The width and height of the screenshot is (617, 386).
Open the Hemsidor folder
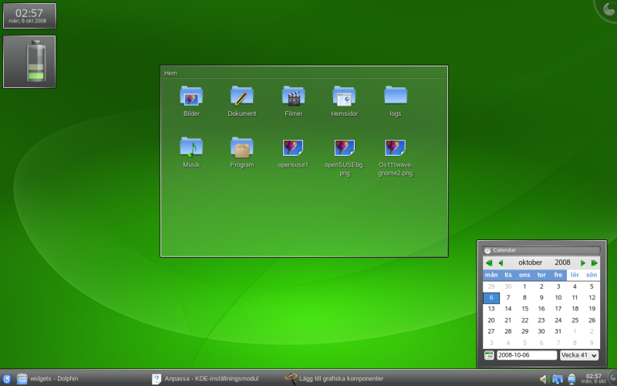click(x=344, y=101)
